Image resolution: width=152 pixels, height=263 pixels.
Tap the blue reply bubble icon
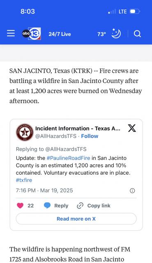point(47,205)
